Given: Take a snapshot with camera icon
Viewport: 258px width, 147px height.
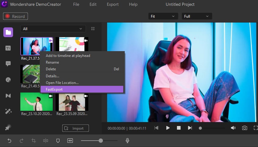Looking at the screenshot, I should coord(245,128).
